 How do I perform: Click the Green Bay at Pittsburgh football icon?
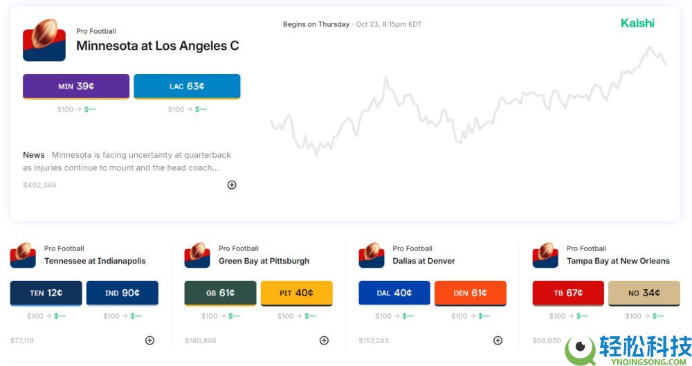197,255
